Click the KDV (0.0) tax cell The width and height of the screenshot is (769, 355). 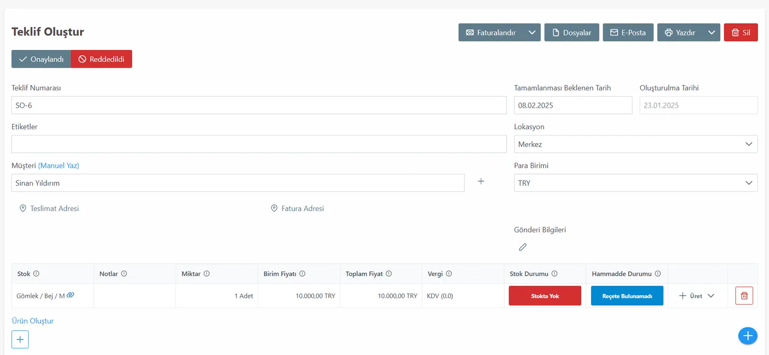[x=463, y=296]
